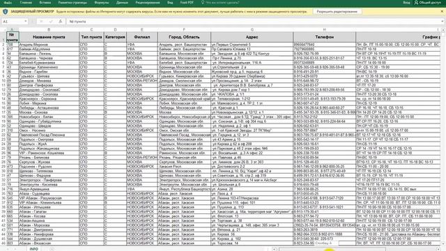Screen dimensions: 446x251
Task: Click cell 'Гурьевск - Шилова'
Action: 49,76
